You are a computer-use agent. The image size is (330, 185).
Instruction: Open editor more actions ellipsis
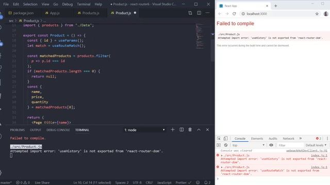coord(207,13)
